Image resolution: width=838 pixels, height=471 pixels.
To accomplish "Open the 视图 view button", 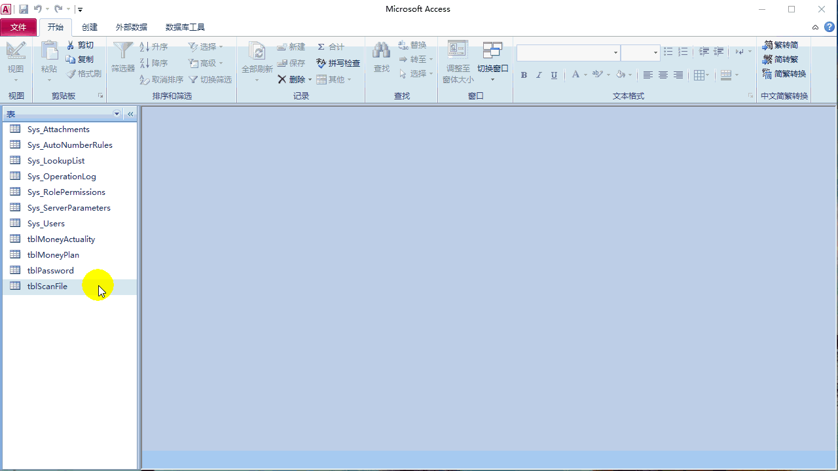I will click(x=16, y=62).
